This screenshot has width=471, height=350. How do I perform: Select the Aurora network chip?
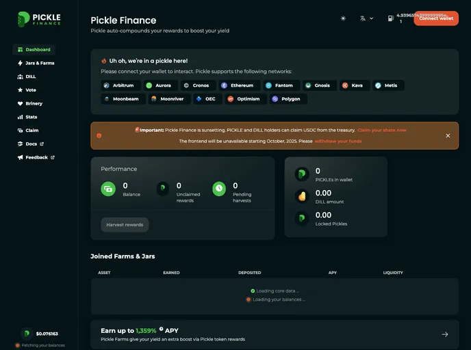[x=161, y=85]
